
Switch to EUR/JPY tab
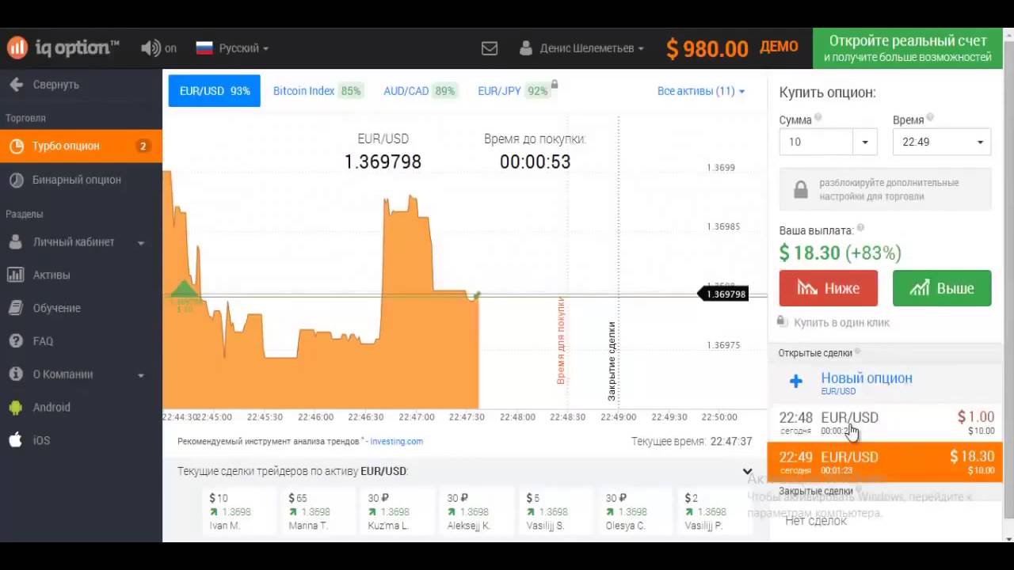pos(513,91)
